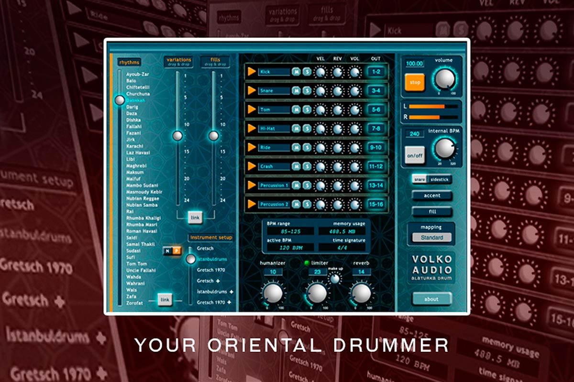Mute the Ride channel
The height and width of the screenshot is (382, 574).
click(297, 148)
